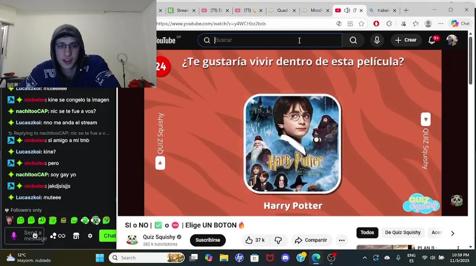Open the clock showing 10:59 PM
This screenshot has height=266, width=476.
460,258
